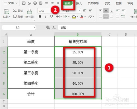Increase indent icon in alignment group
Image resolution: width=137 pixels, height=109 pixels.
click(x=124, y=11)
